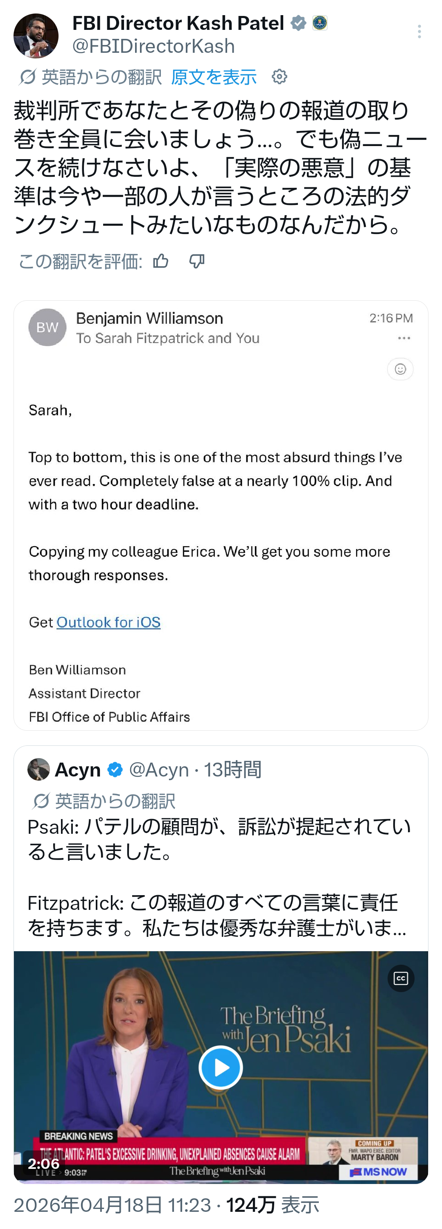The width and height of the screenshot is (442, 1229).
Task: Click the FBI affiliation badge icon
Action: click(x=320, y=23)
